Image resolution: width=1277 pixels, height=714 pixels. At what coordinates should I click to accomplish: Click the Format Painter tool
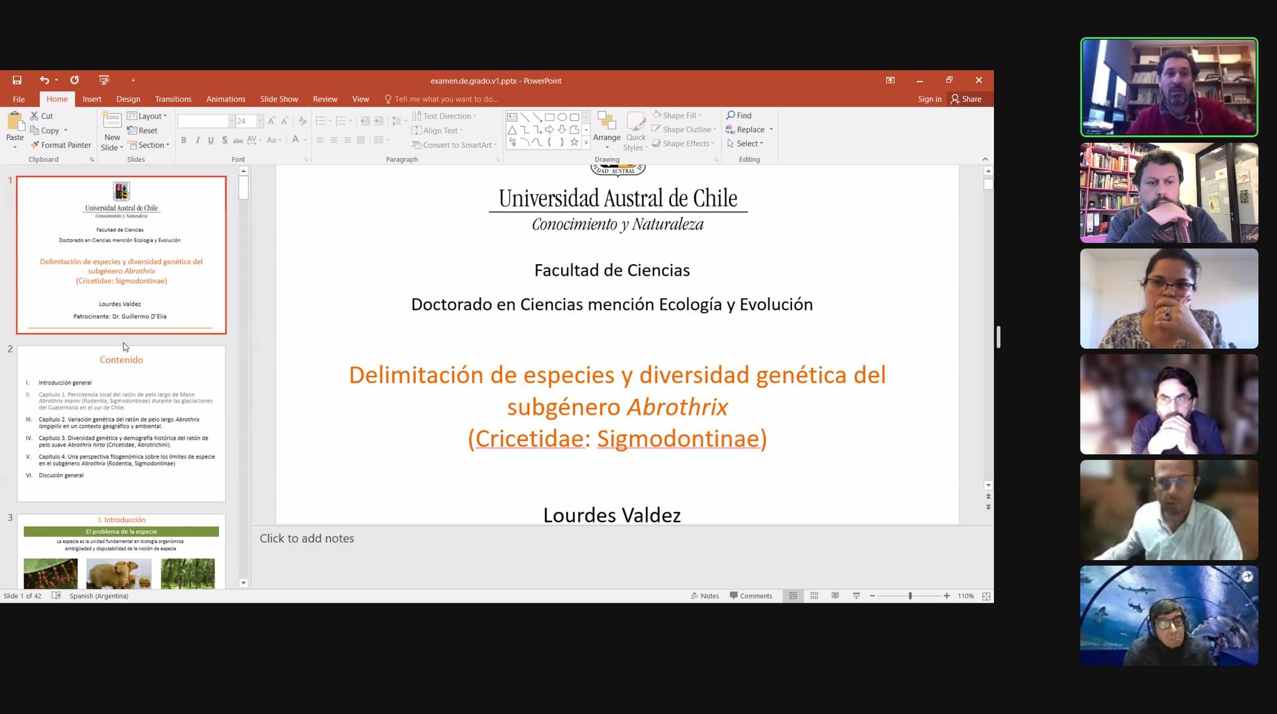[60, 145]
